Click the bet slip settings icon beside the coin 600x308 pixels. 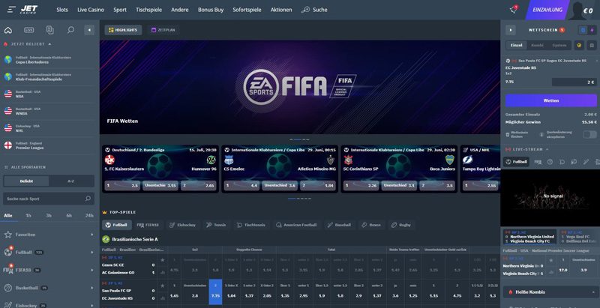click(592, 45)
